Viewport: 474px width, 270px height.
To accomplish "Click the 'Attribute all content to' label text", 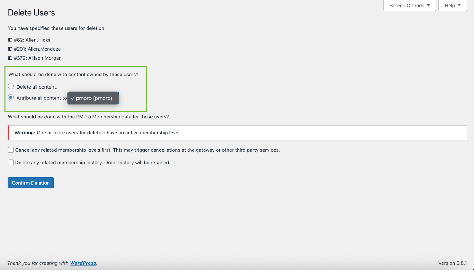I will point(41,98).
